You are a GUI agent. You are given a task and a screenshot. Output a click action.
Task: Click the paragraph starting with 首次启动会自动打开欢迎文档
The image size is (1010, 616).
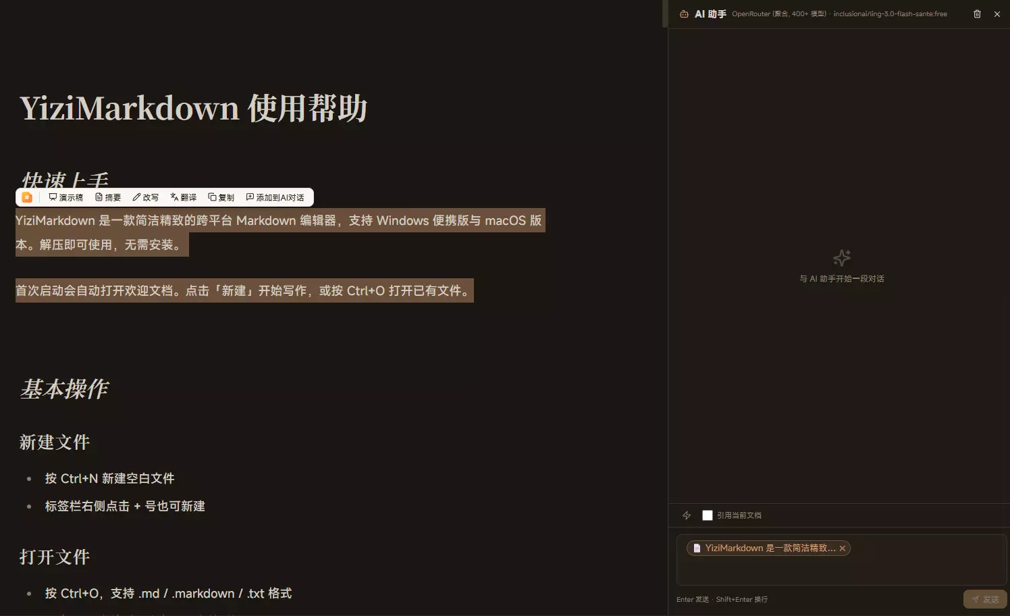[244, 290]
